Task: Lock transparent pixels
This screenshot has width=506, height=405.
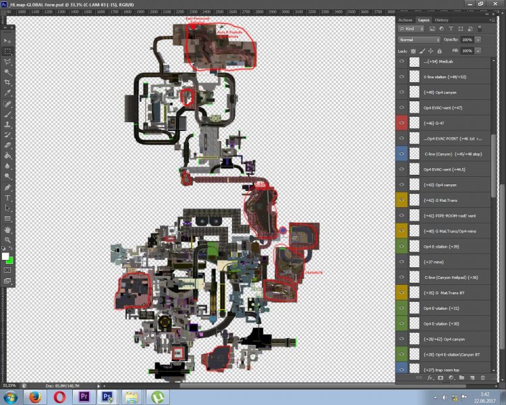Action: [413, 51]
